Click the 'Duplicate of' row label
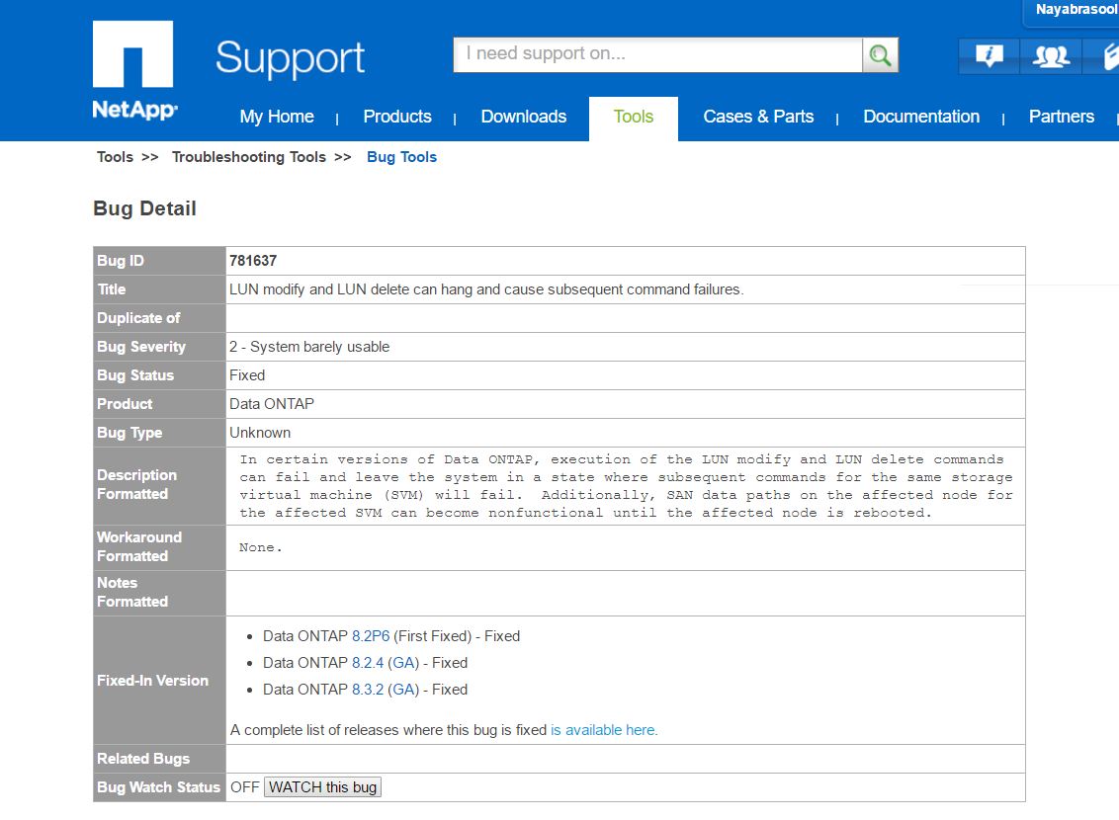The image size is (1119, 820). tap(138, 318)
